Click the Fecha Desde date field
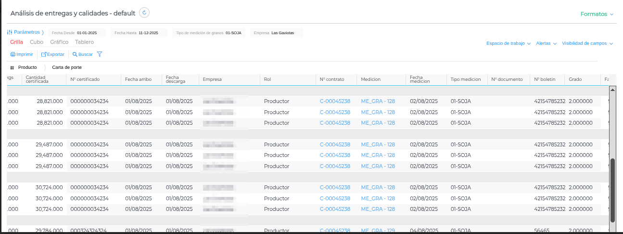Viewport: 623px width, 234px height. pyautogui.click(x=87, y=33)
